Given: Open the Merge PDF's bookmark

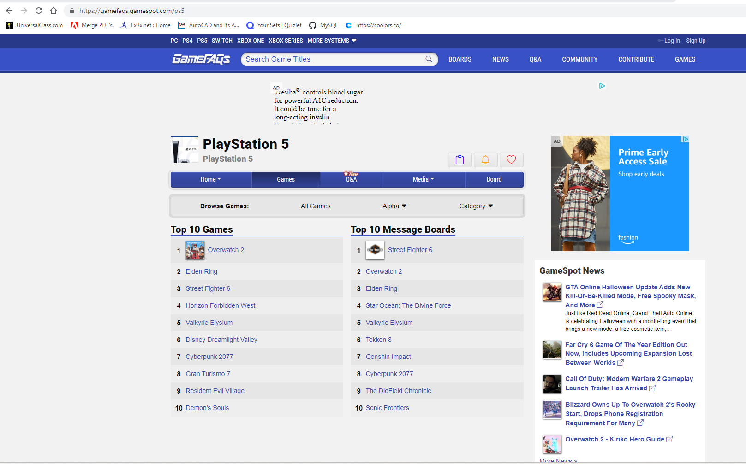Looking at the screenshot, I should point(91,25).
